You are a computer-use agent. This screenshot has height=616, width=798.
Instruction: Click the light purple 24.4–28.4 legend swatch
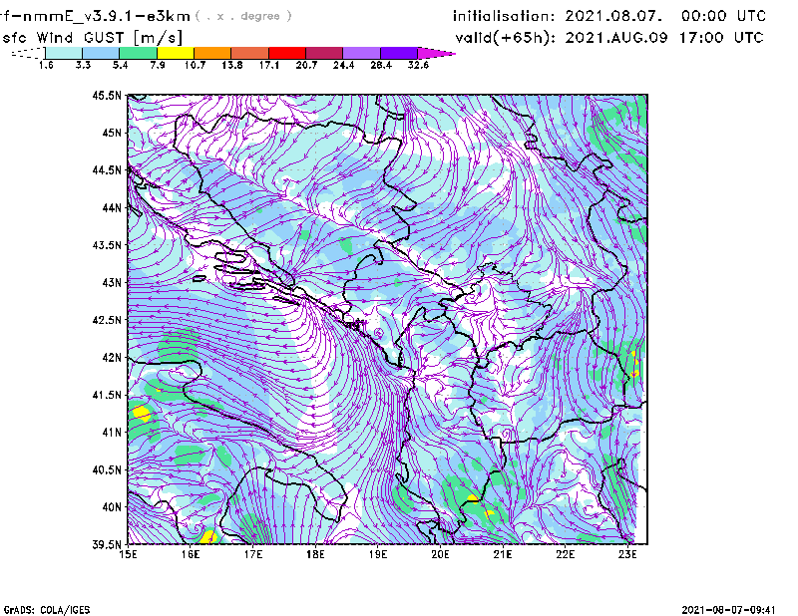coord(361,53)
